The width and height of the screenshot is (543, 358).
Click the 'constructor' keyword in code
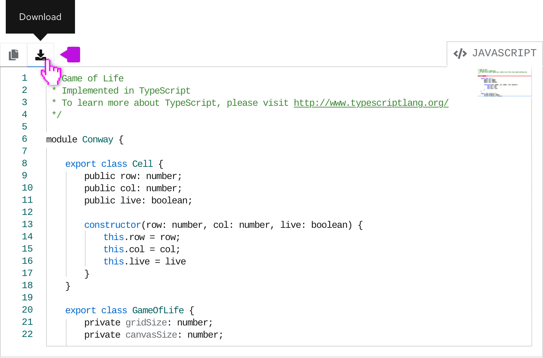[x=112, y=225]
